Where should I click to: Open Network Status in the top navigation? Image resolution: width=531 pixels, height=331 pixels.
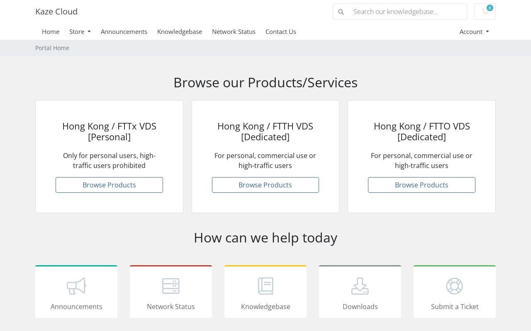coord(234,31)
